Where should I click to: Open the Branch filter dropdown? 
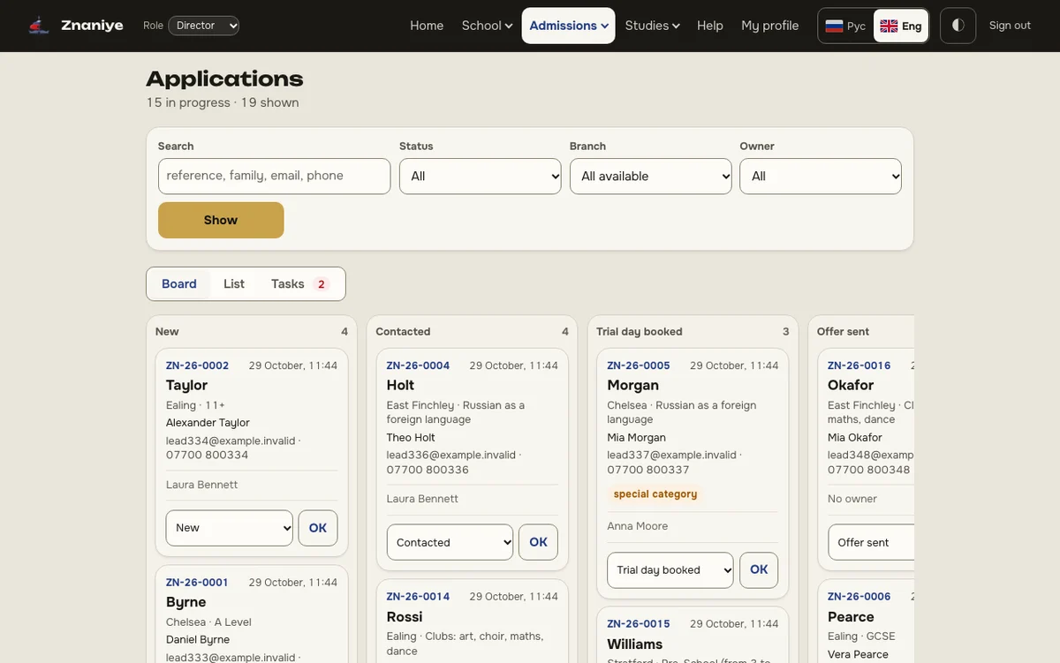click(651, 176)
